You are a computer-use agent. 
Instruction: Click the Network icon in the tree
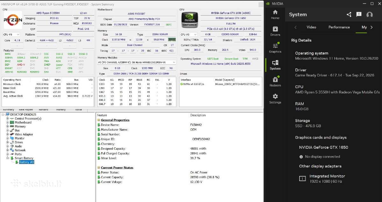12,150
